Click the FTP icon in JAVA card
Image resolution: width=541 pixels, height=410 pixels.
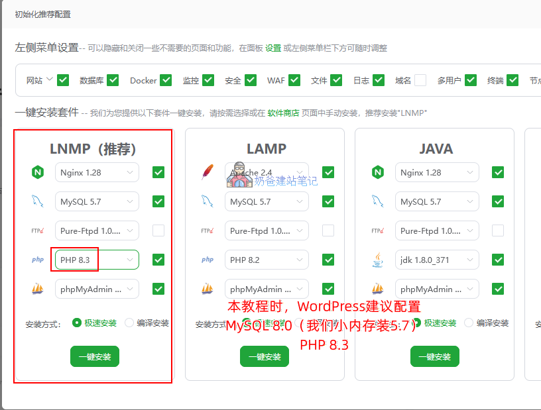[x=378, y=231]
